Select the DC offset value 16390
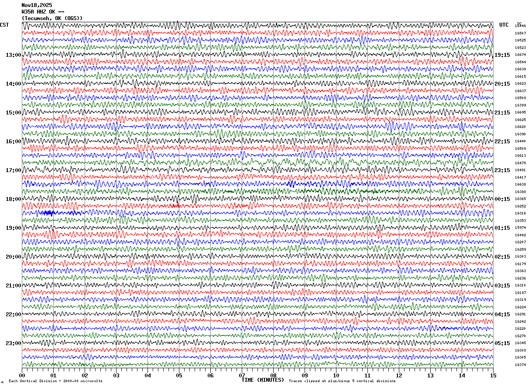The image size is (528, 387). tap(520, 134)
